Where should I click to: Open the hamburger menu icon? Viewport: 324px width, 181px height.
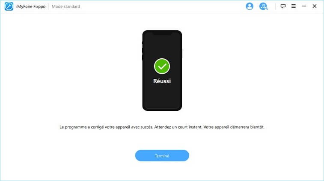tap(294, 6)
